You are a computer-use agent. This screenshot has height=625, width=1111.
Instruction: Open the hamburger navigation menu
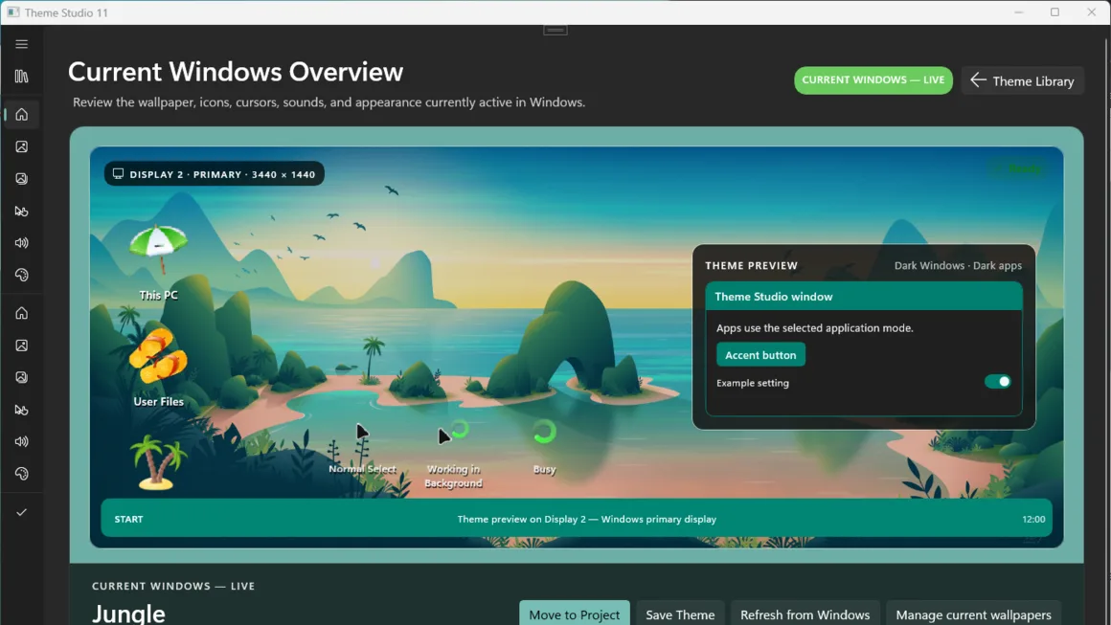21,44
